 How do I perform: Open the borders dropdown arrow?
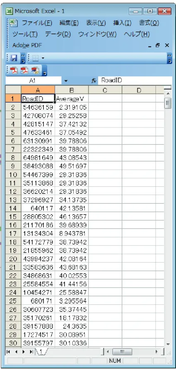tap(43, 58)
